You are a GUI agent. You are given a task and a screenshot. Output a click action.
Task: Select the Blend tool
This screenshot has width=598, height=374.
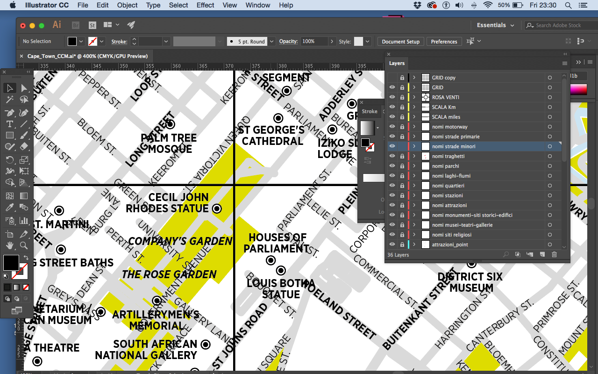24,207
